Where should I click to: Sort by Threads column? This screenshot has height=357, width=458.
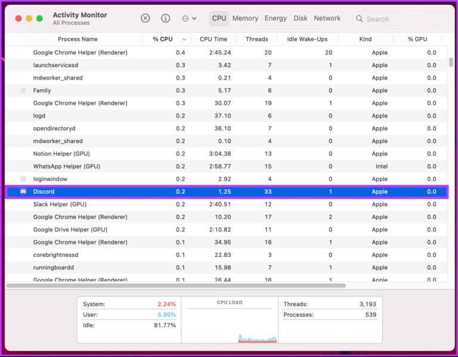(x=257, y=39)
